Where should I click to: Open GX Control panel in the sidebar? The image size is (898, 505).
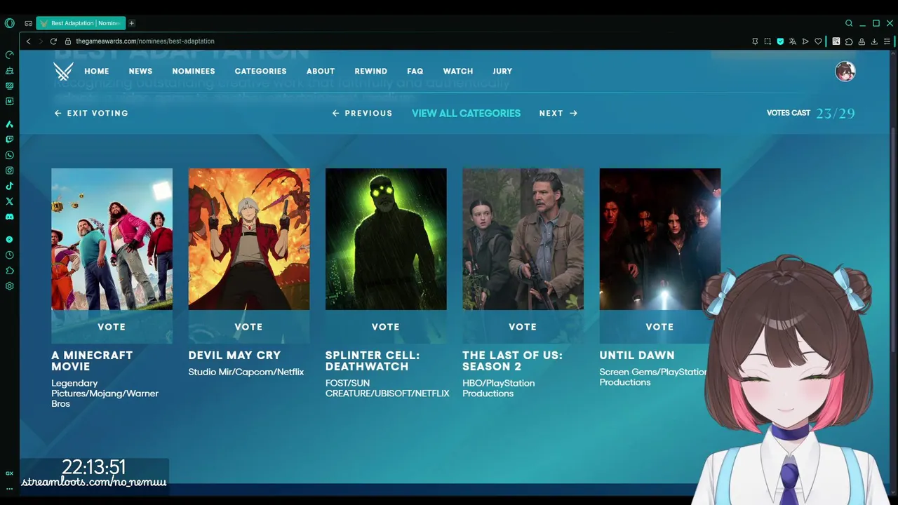click(9, 86)
